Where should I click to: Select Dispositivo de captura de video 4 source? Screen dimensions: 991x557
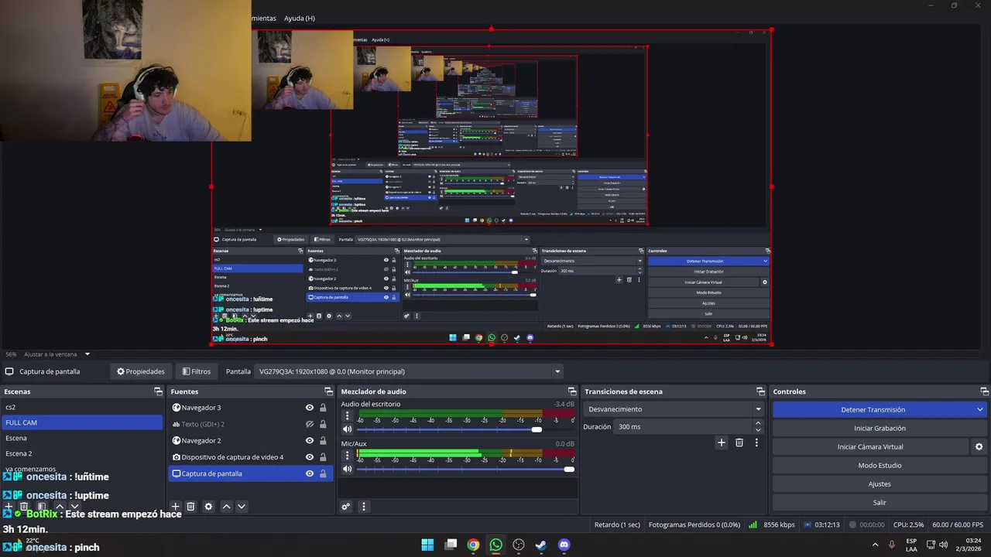tap(251, 457)
